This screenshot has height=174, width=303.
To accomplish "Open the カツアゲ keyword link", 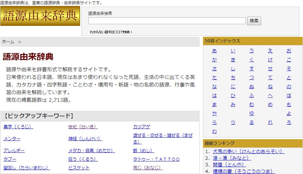I will coord(142,127).
